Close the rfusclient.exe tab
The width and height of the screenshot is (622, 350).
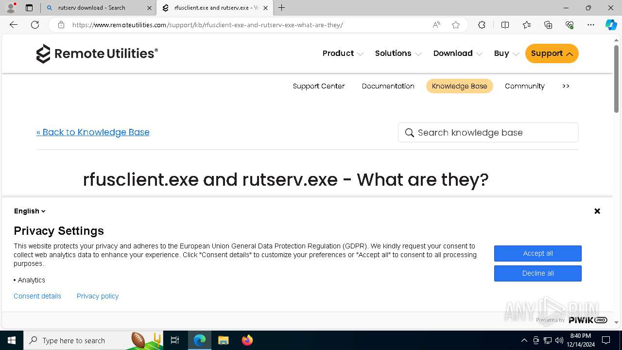(265, 8)
